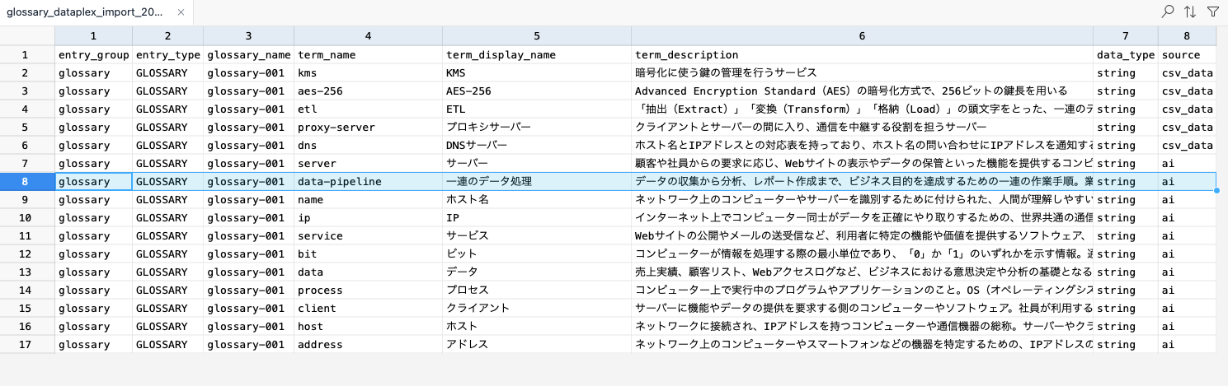Image resolution: width=1228 pixels, height=386 pixels.
Task: Select lowercase aes-256 term_name cell
Action: (368, 91)
